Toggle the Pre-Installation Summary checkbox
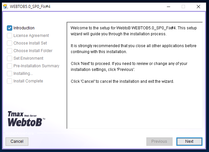This screenshot has height=152, width=209. 10,66
